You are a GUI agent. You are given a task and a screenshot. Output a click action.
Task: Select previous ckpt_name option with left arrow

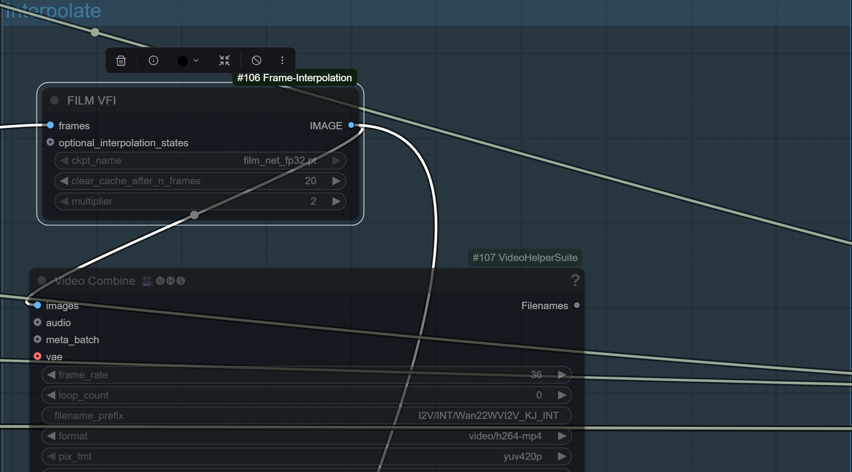tap(64, 160)
